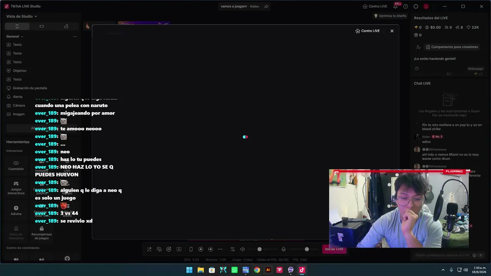Image resolution: width=491 pixels, height=276 pixels.
Task: Open the audio mixer settings icon
Action: pos(232,249)
